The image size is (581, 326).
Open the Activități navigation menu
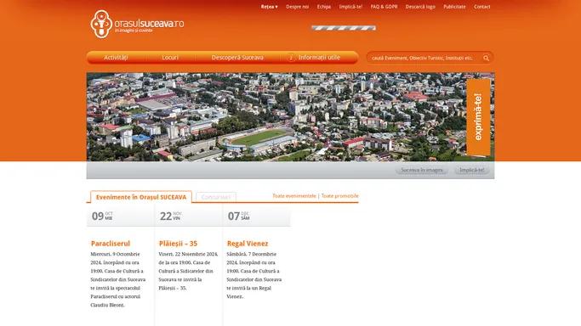[116, 58]
